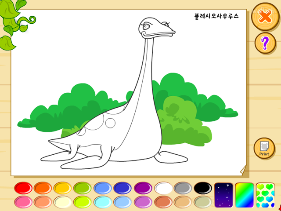Pick the red paint color
This screenshot has height=211, width=281.
tap(23, 188)
